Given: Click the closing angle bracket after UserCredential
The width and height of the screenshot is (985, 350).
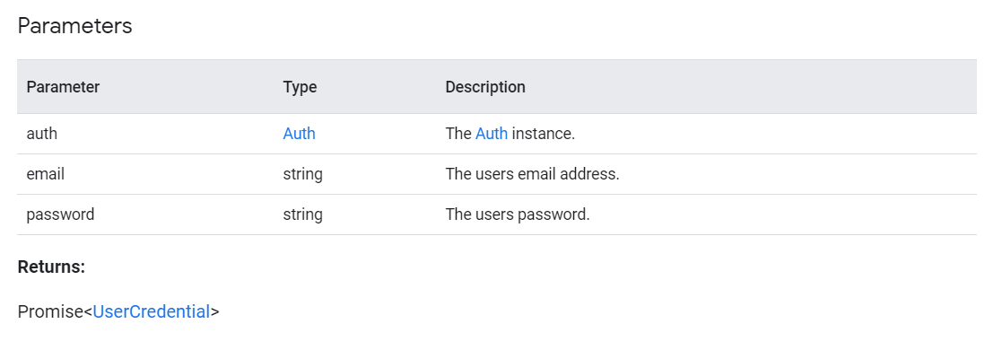Looking at the screenshot, I should (214, 311).
